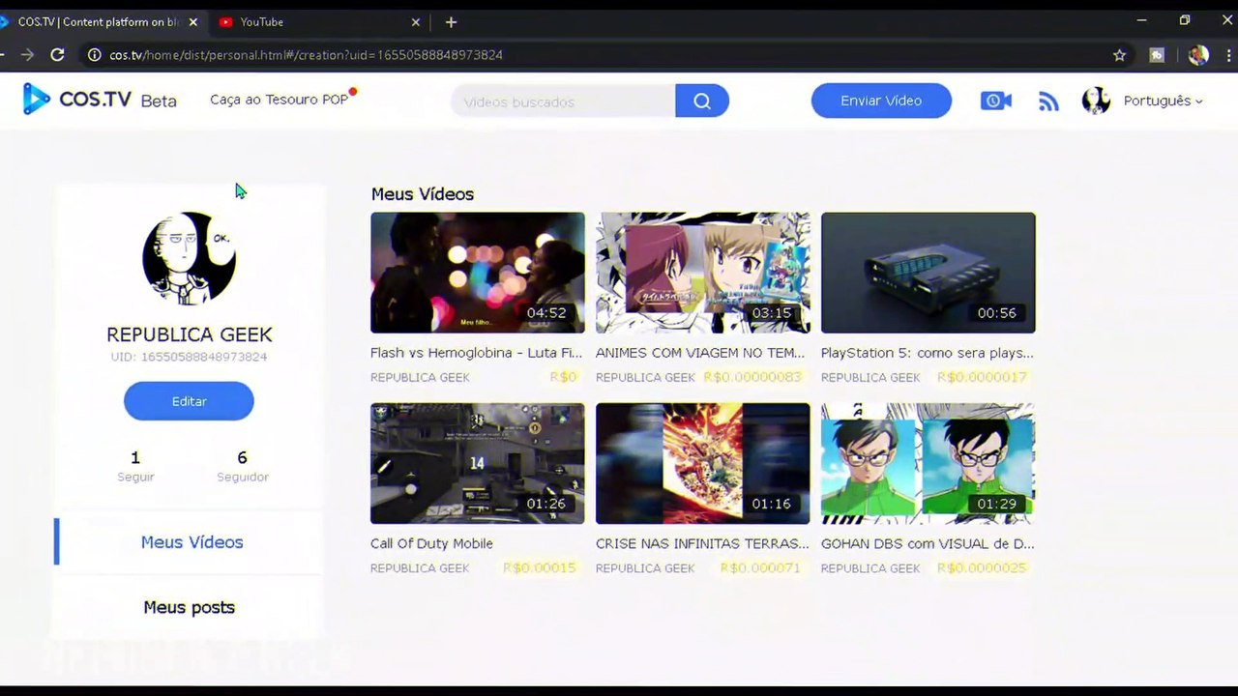This screenshot has height=696, width=1238.
Task: Open the video camera history icon
Action: tap(995, 101)
